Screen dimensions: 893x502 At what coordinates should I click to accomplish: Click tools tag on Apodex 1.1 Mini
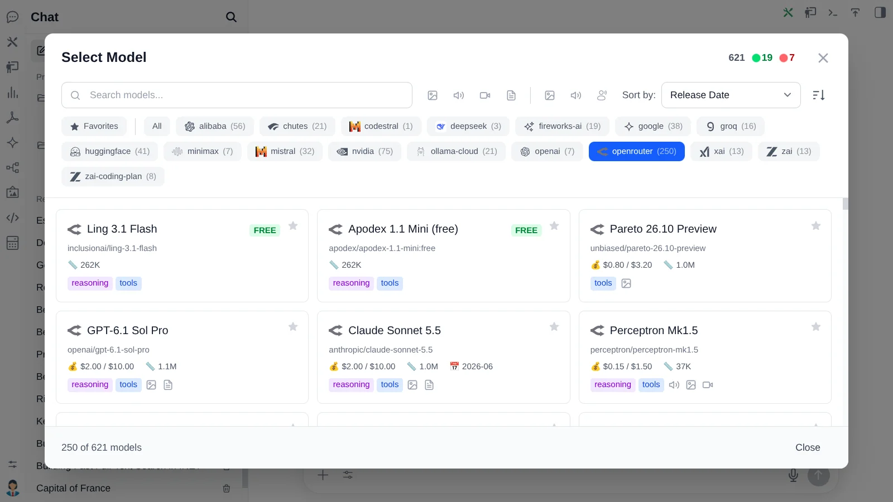tap(390, 283)
